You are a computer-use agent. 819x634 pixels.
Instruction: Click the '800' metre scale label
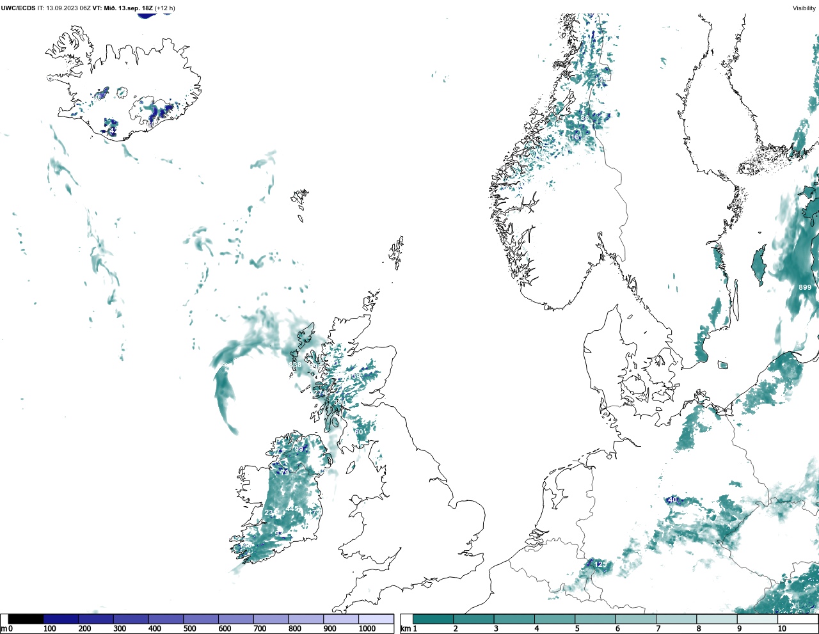coord(294,629)
